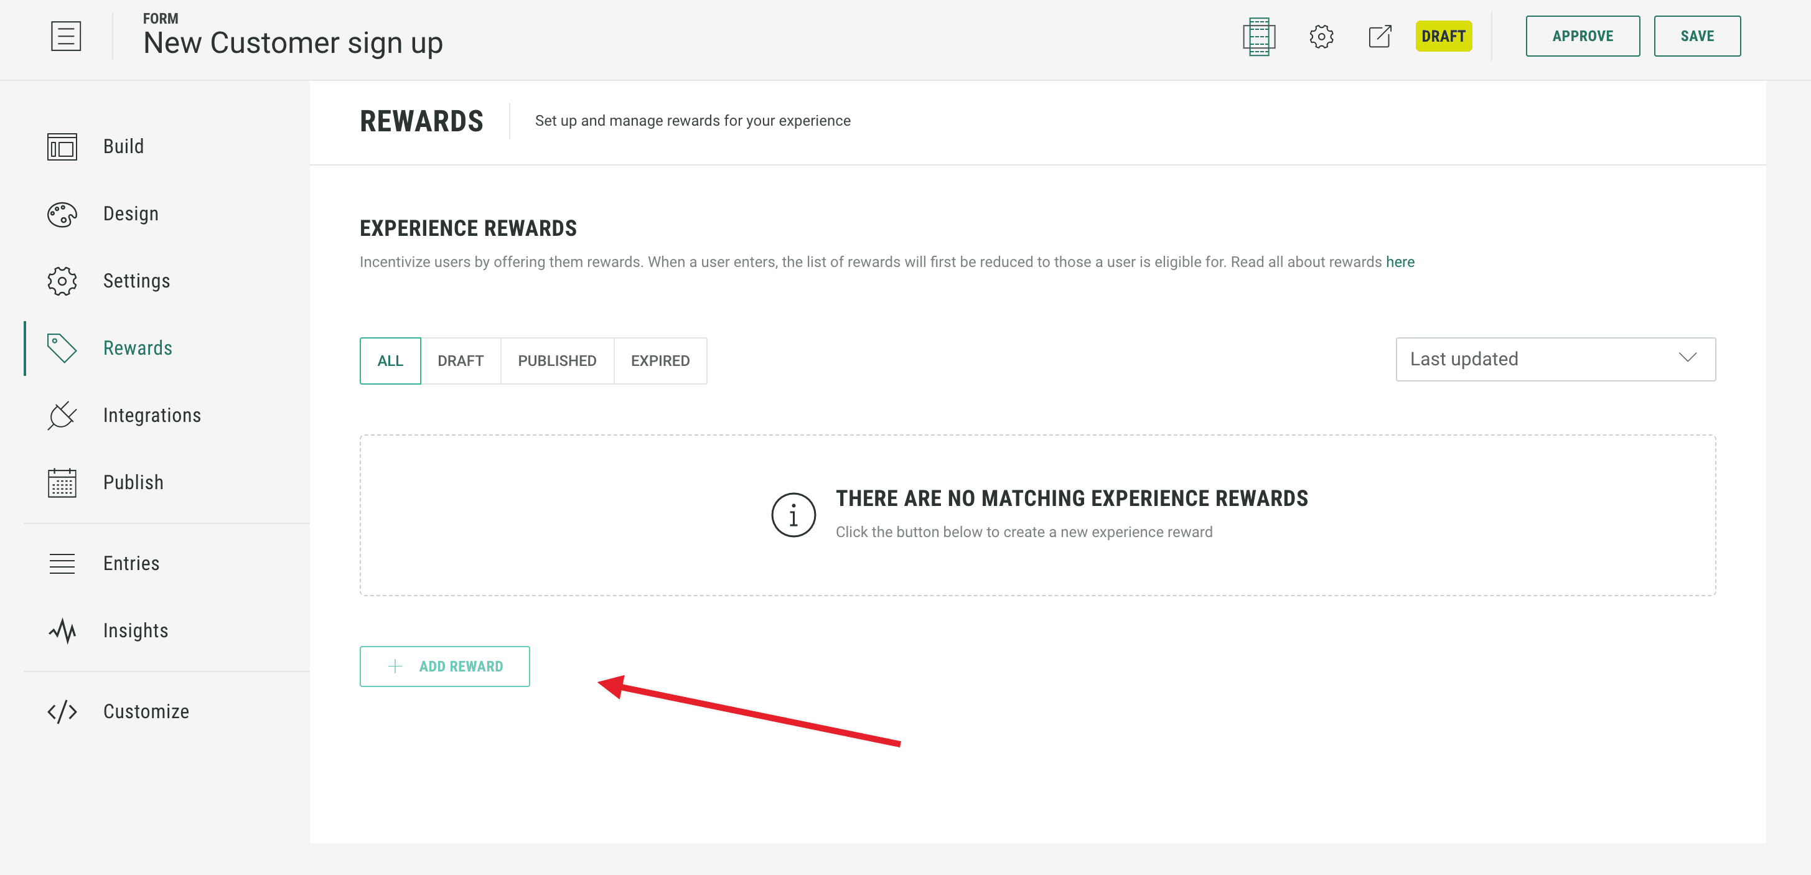The image size is (1811, 875).
Task: Click the Insights pulse graph icon
Action: 62,631
